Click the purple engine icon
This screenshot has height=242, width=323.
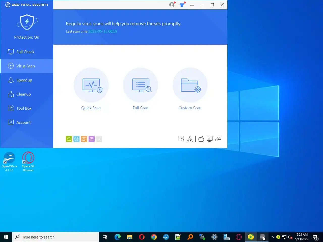pyautogui.click(x=92, y=139)
